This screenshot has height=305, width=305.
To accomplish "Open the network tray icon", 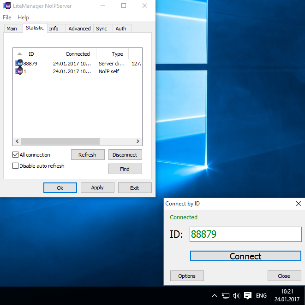I will (226, 296).
